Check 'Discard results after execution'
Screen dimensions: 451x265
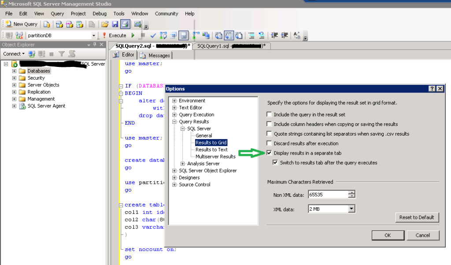pos(269,143)
